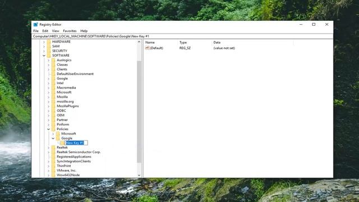Click the (value not set) data cell
The width and height of the screenshot is (359, 202).
(224, 48)
